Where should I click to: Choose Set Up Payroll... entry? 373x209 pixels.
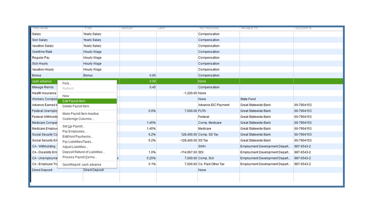pos(74,126)
